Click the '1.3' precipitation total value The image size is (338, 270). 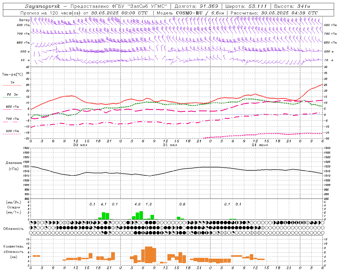(x=149, y=204)
